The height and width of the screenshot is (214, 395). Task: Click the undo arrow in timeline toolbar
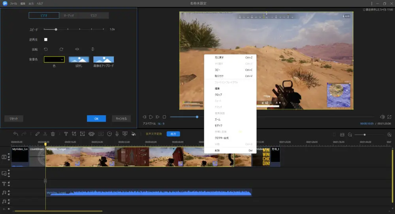[x=16, y=134]
